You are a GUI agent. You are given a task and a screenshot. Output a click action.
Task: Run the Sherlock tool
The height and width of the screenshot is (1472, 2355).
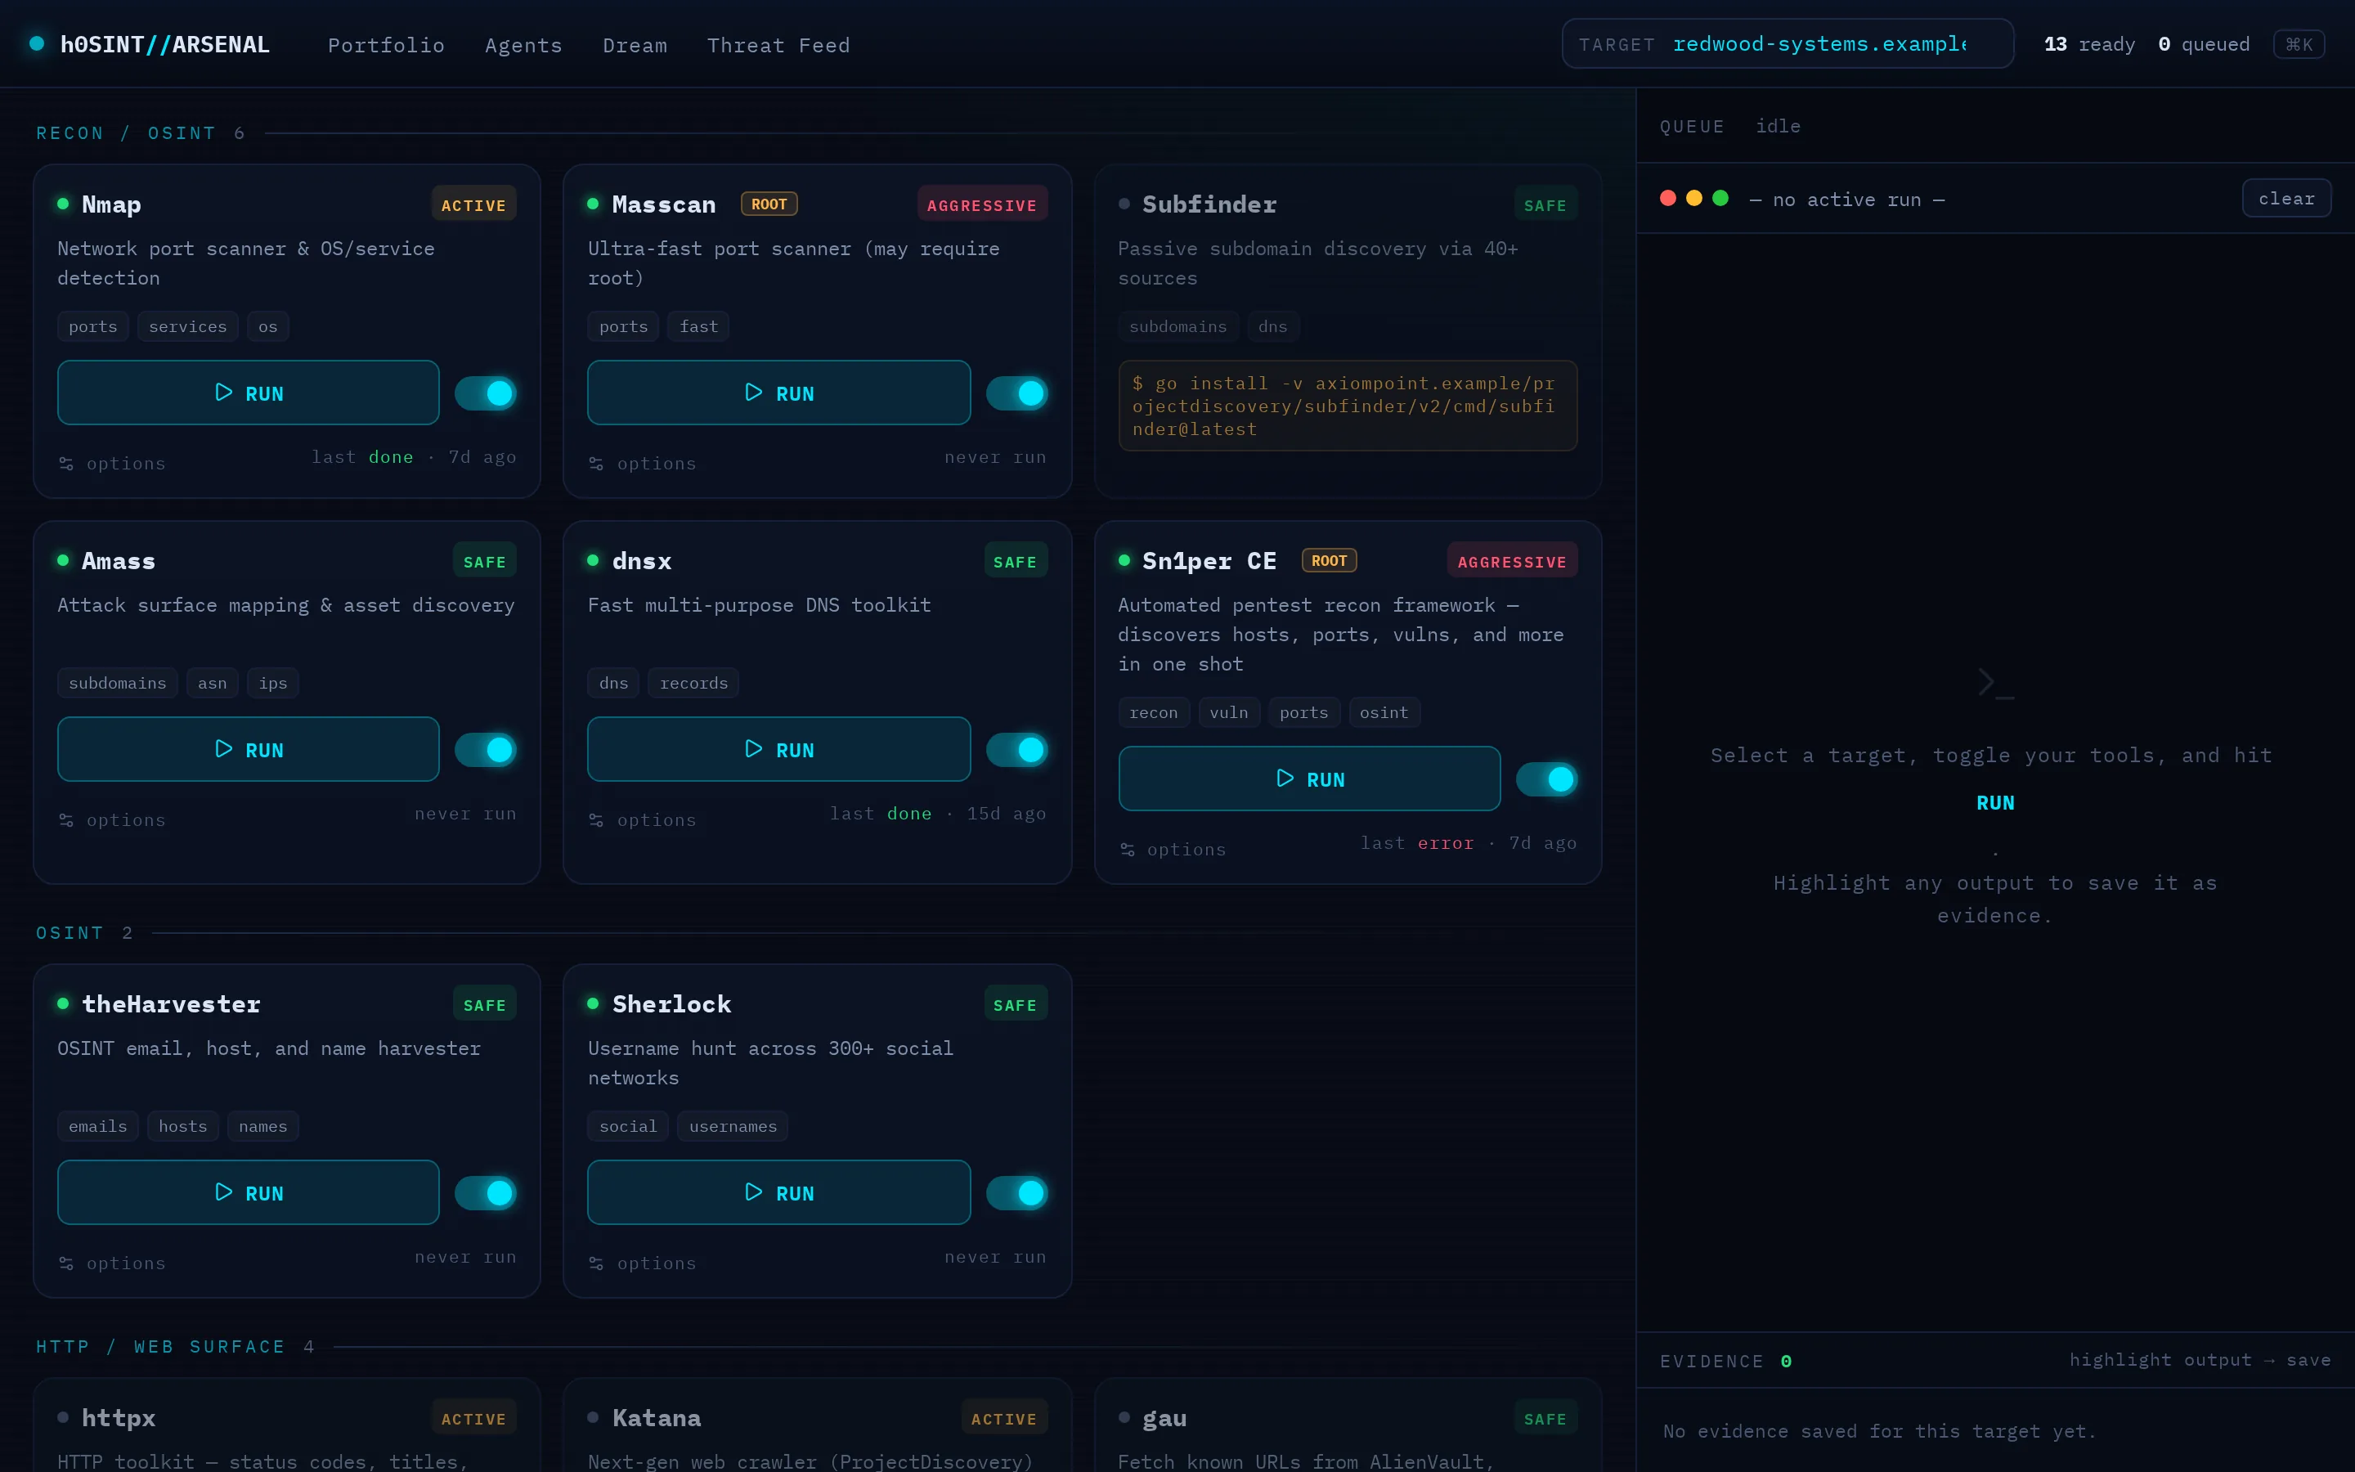pyautogui.click(x=778, y=1192)
